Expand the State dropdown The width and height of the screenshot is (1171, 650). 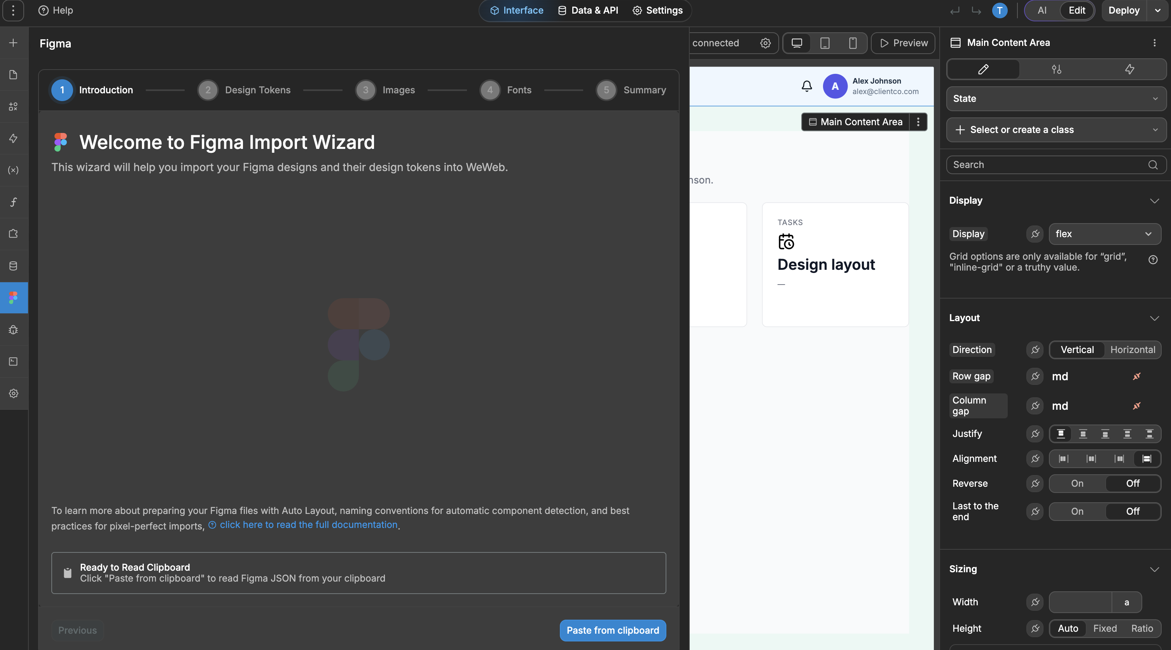pyautogui.click(x=1056, y=99)
